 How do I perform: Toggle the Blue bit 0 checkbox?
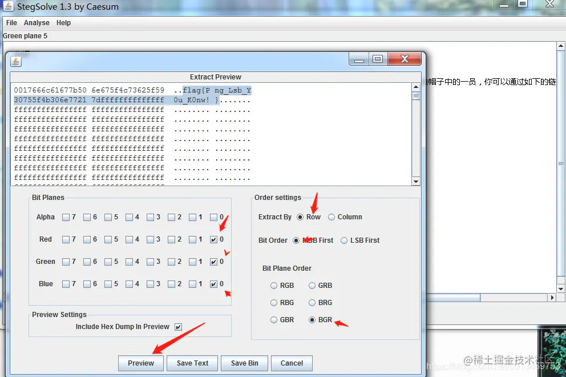214,284
